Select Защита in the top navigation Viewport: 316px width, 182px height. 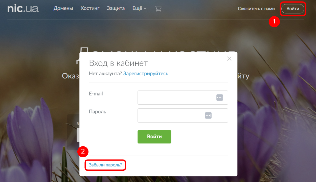[116, 9]
